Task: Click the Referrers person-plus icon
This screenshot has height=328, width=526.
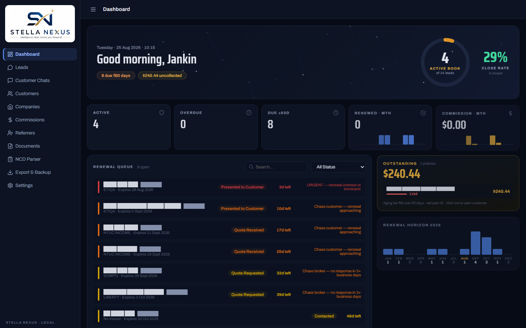Action: pyautogui.click(x=10, y=133)
